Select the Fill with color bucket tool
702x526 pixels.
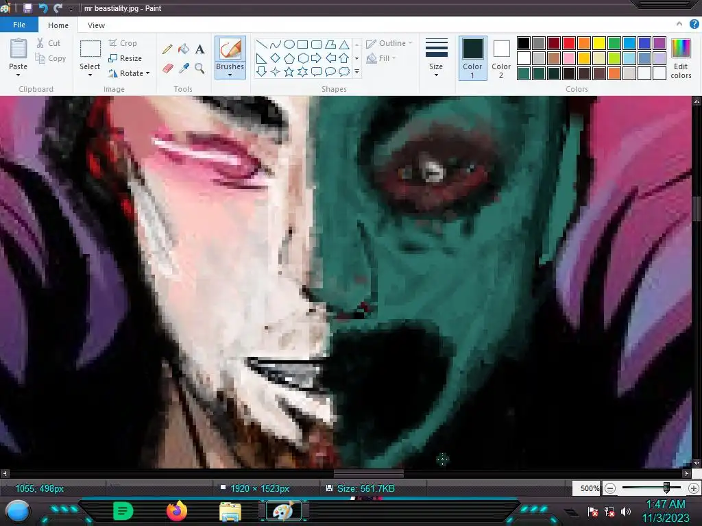tap(184, 49)
